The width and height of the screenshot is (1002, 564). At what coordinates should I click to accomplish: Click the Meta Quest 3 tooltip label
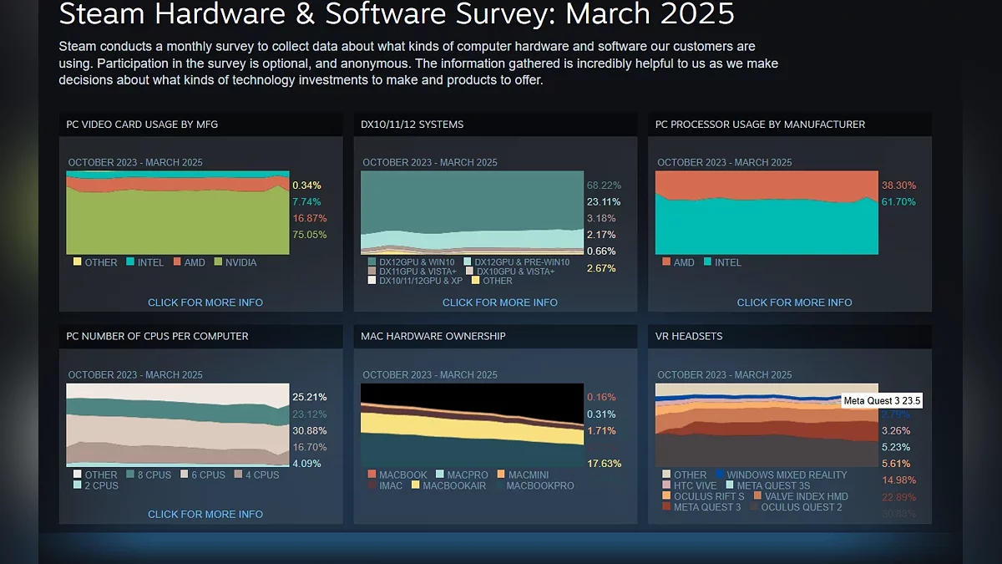click(882, 401)
